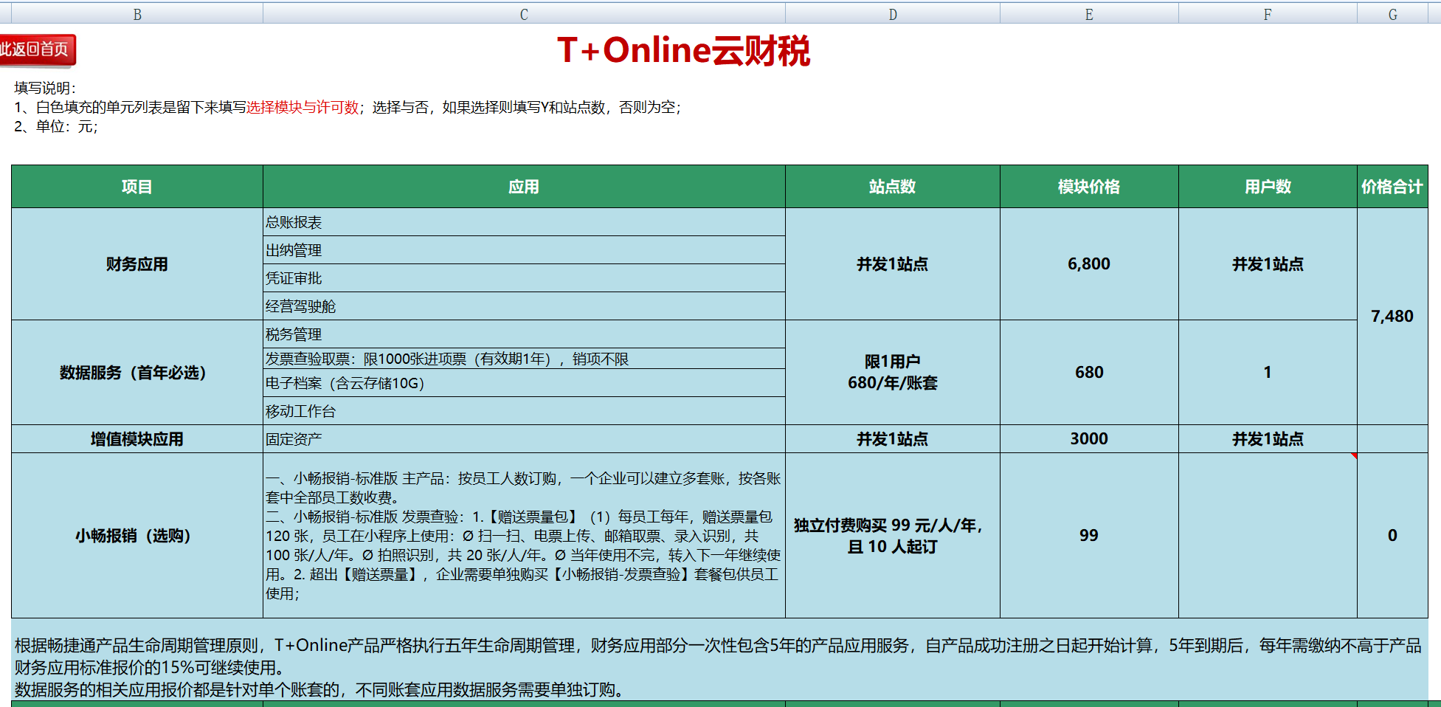Select the 模块价格 header cell
1441x707 pixels.
coord(1089,187)
